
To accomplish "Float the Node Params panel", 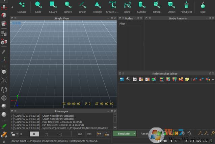I will [210, 18].
